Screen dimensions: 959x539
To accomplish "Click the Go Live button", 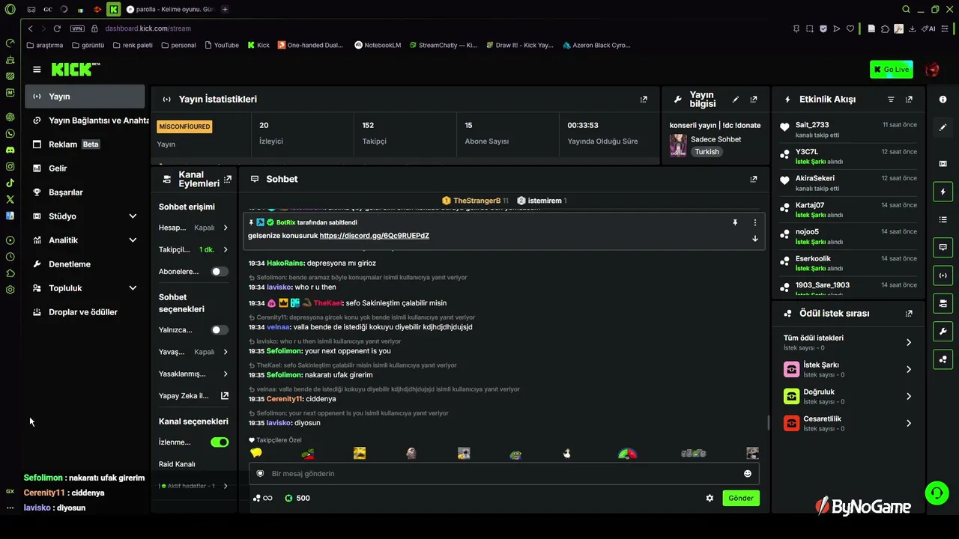I will tap(891, 70).
